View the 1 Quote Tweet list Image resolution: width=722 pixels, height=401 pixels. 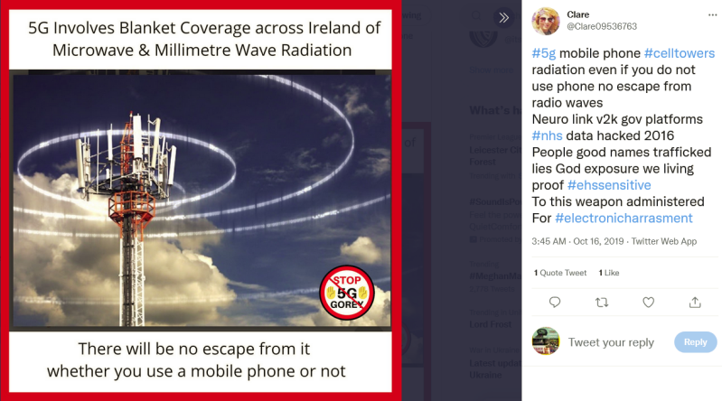click(560, 273)
